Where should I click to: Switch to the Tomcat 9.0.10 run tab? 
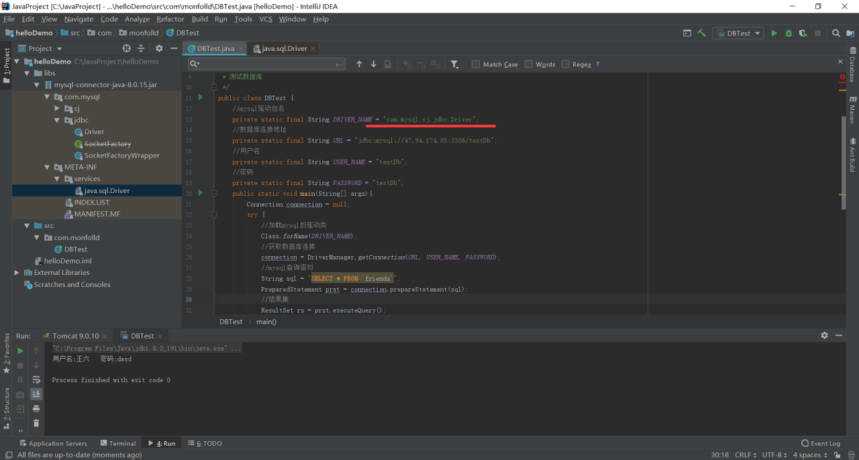(75, 336)
